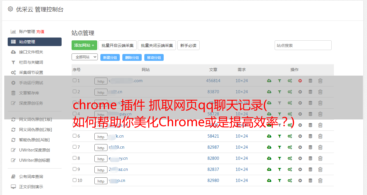The image size is (367, 195).
Task: Open article database icon in row 1
Action: coord(310,81)
